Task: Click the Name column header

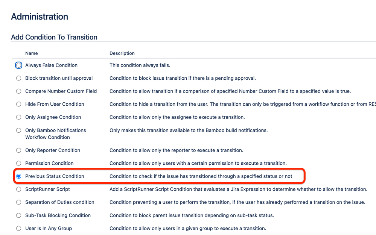Action: click(31, 53)
